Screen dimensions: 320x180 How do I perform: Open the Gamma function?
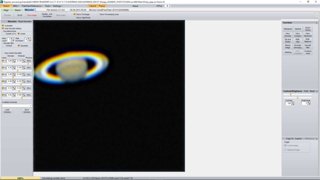tap(298, 29)
